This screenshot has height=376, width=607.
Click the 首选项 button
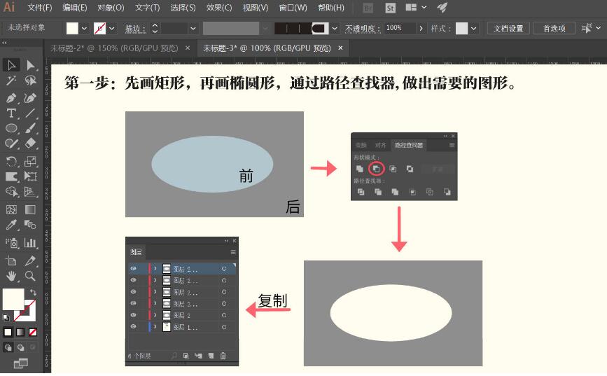553,29
